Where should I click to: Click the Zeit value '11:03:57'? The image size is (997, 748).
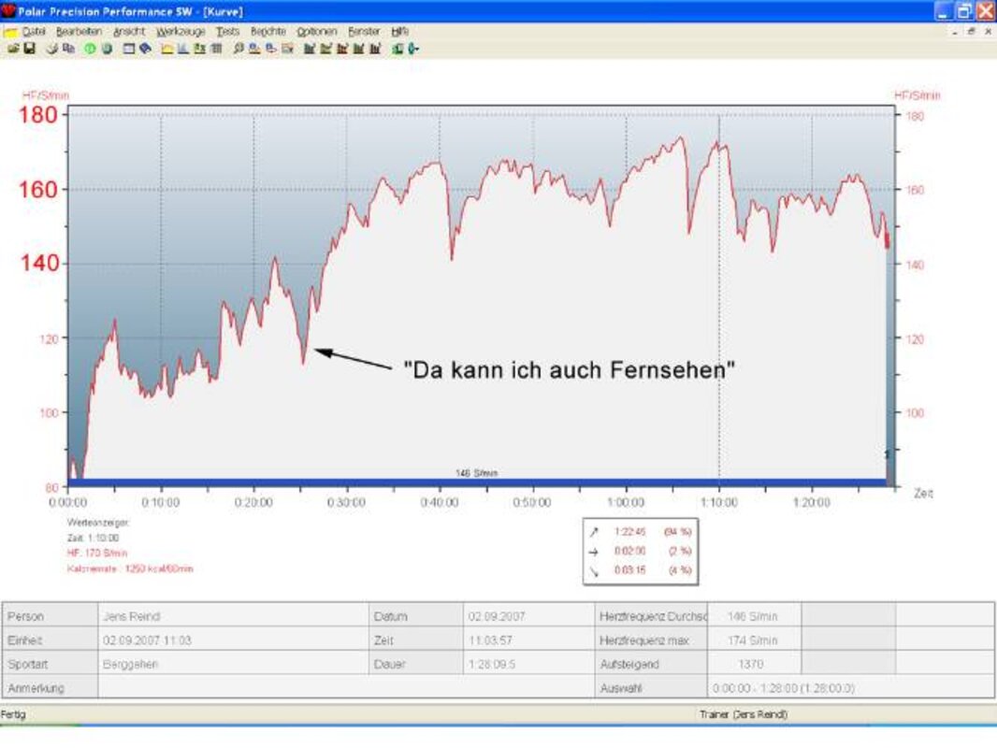[x=528, y=640]
